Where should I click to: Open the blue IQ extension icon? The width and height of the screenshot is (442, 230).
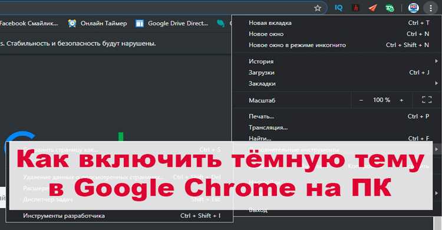click(x=338, y=8)
